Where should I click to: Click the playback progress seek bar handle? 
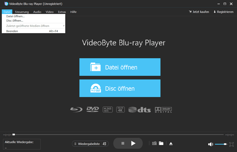point(14,134)
